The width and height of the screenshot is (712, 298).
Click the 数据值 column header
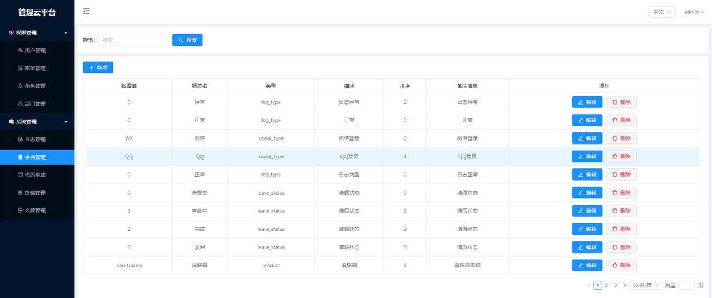[x=129, y=86]
